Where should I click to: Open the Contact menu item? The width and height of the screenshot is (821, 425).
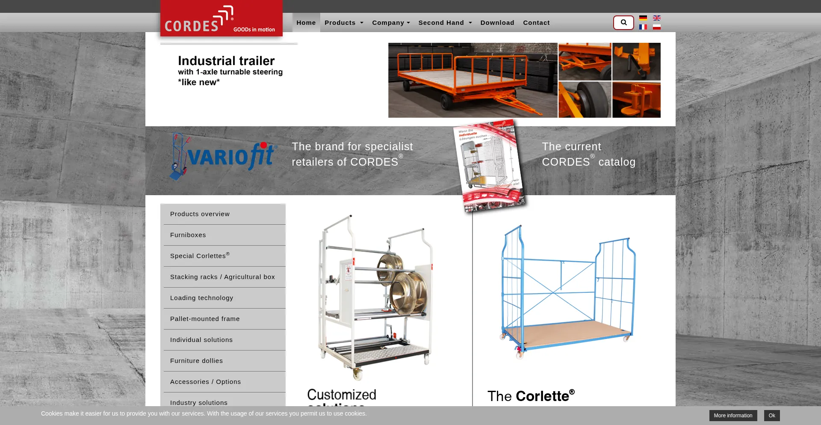click(x=536, y=23)
